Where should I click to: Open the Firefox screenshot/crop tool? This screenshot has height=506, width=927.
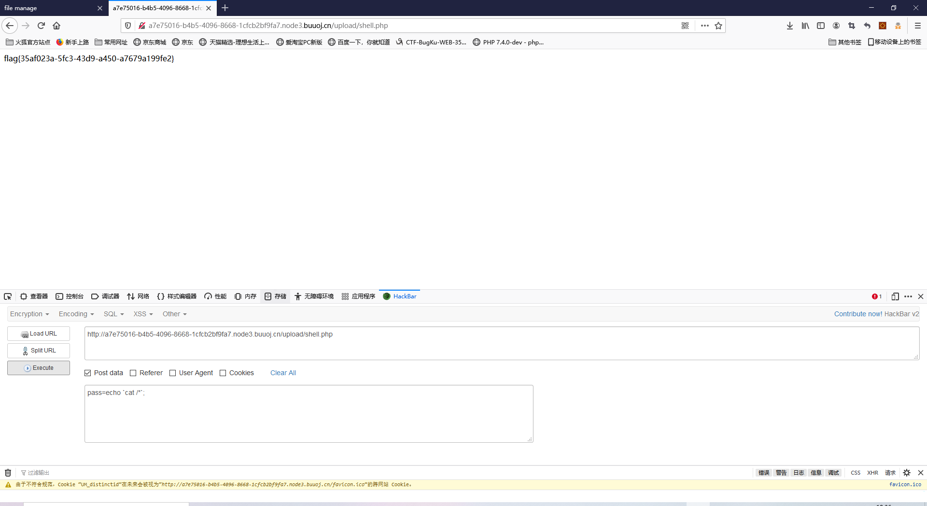(x=852, y=26)
